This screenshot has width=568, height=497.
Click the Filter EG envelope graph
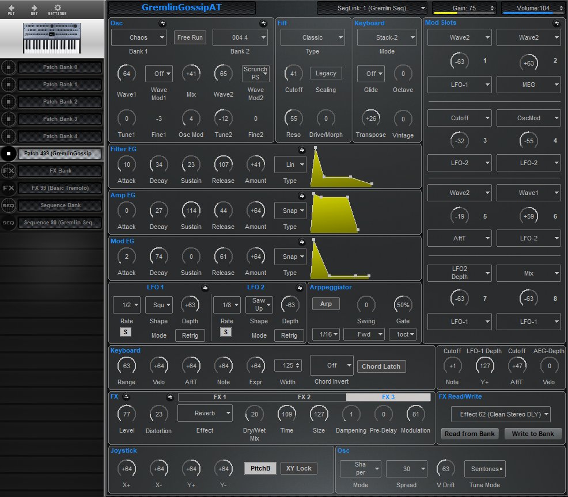coord(342,167)
